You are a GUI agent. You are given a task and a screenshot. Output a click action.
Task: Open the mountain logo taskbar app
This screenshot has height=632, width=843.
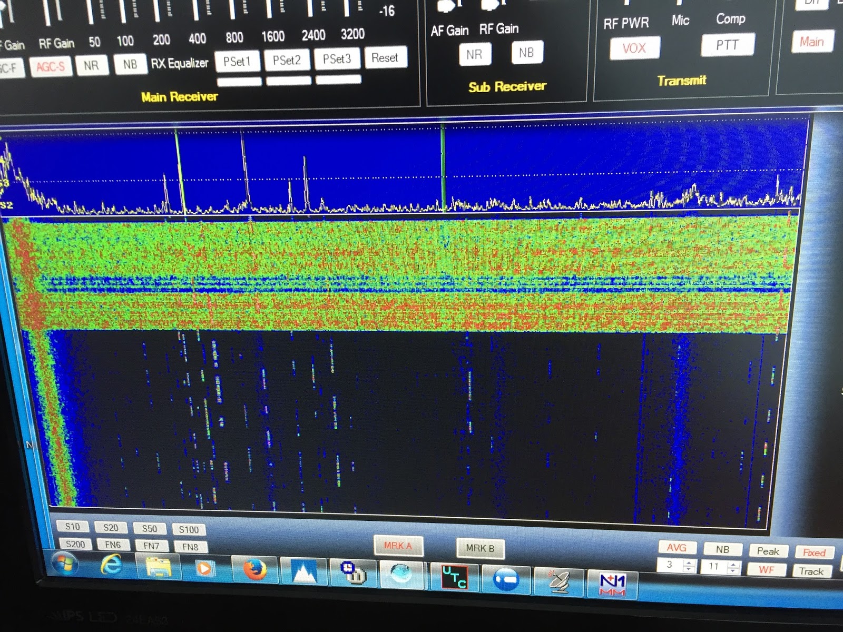[304, 572]
